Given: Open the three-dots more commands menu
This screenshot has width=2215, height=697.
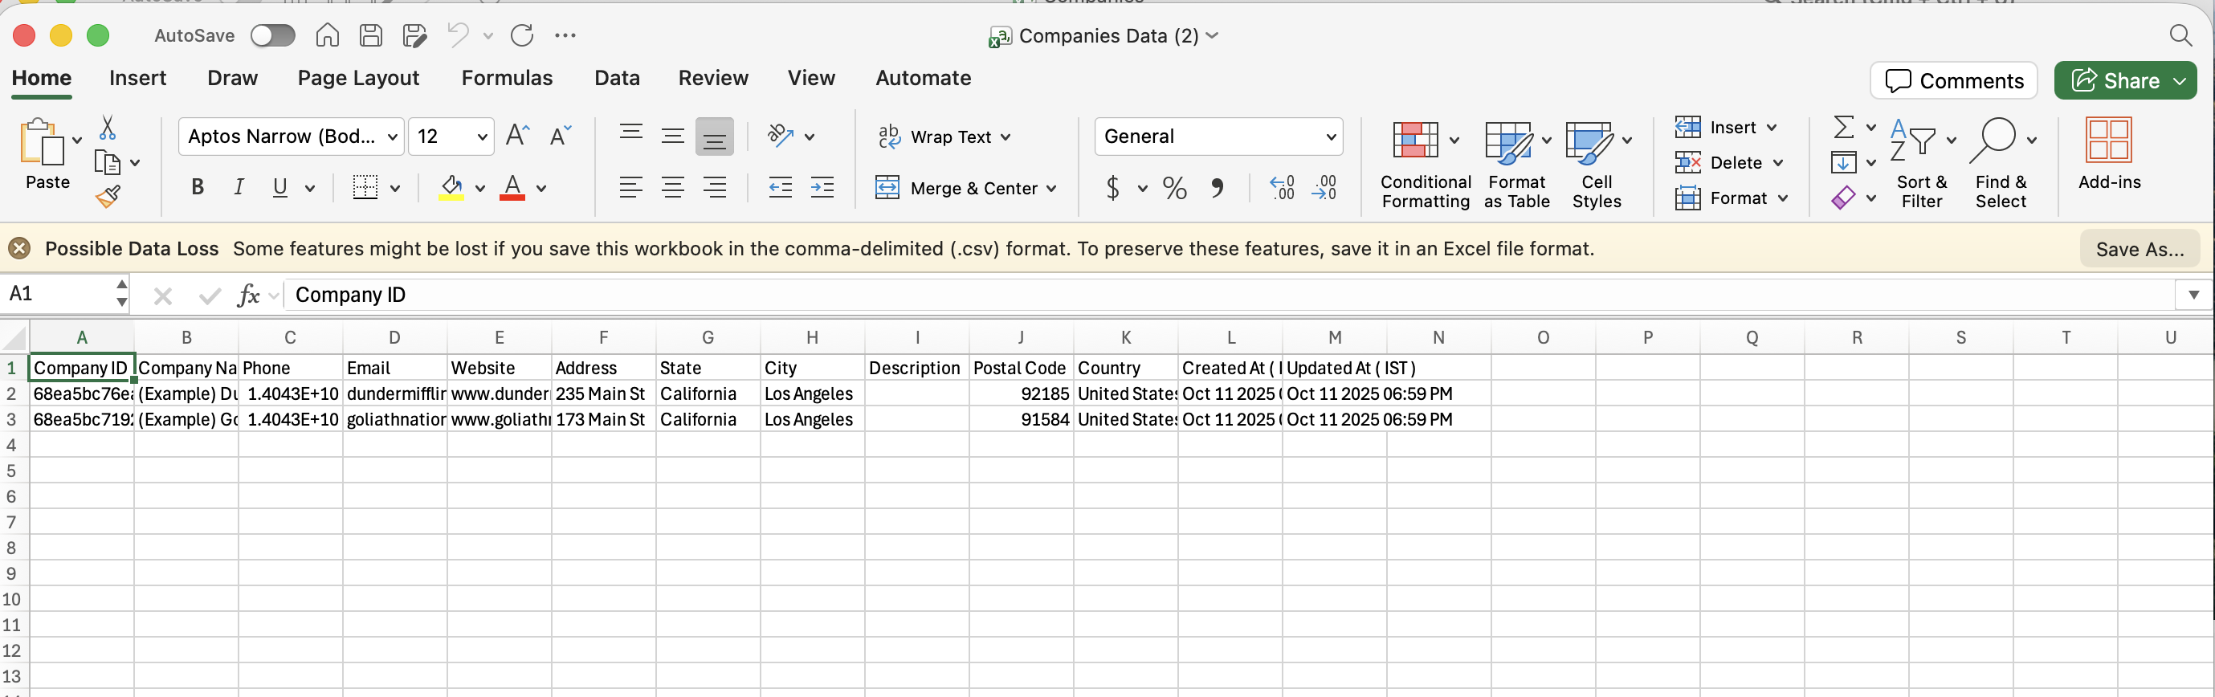Looking at the screenshot, I should pyautogui.click(x=565, y=35).
